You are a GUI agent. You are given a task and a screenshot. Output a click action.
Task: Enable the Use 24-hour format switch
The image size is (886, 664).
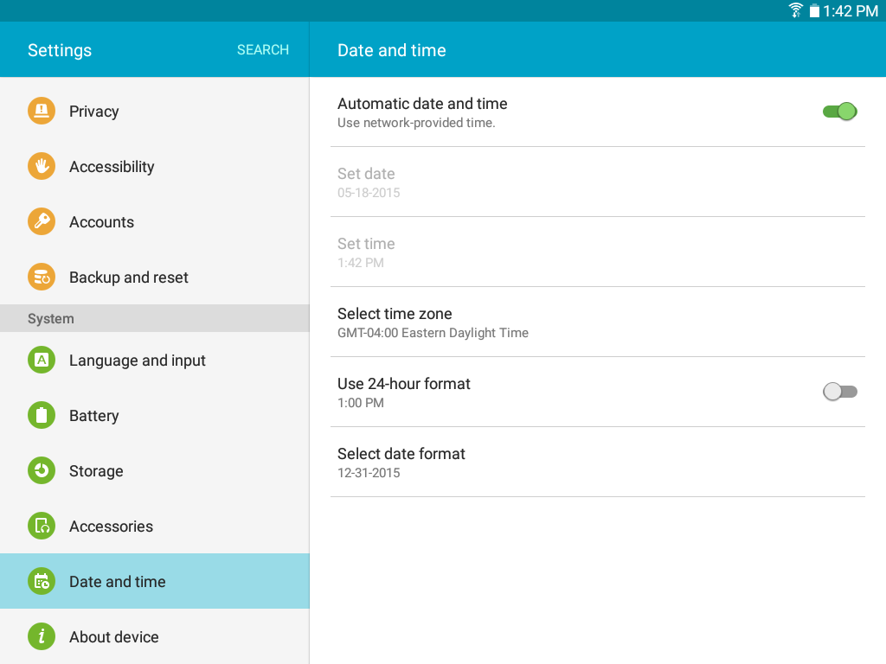[x=839, y=392]
